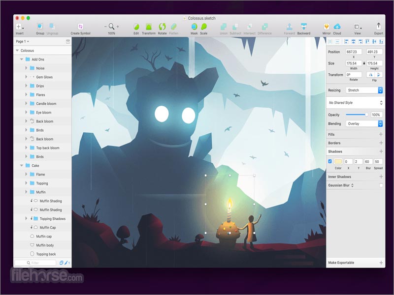Screen dimensions: 394x295
Task: Enable the Gaussian Blur checkbox
Action: pyautogui.click(x=381, y=185)
